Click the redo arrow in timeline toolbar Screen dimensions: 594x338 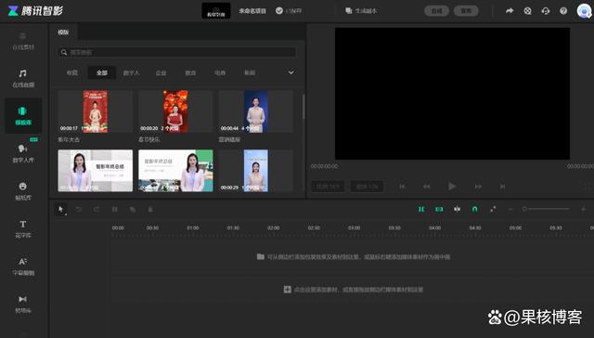pyautogui.click(x=97, y=209)
